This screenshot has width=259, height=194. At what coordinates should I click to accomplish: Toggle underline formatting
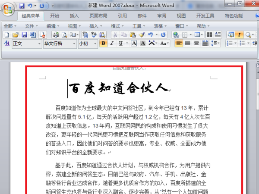point(121,44)
